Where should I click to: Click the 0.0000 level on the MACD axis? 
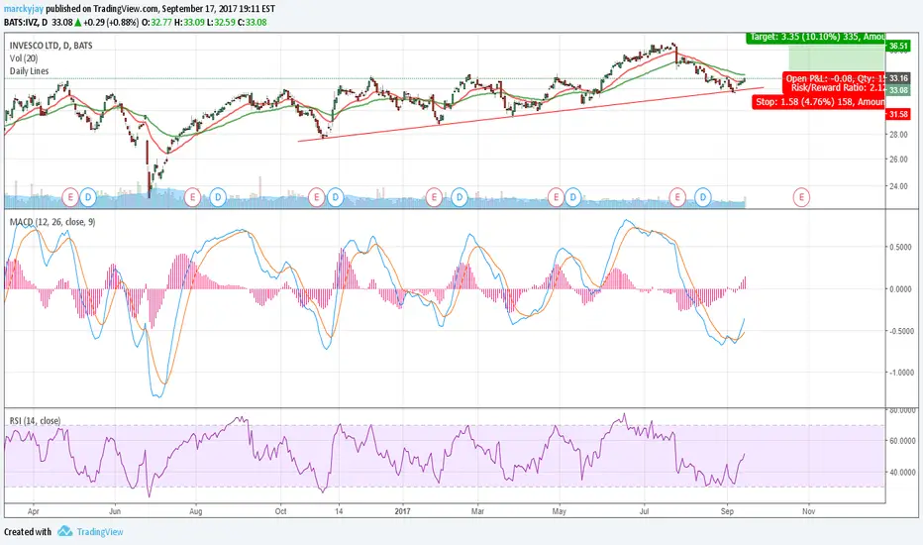coord(901,288)
